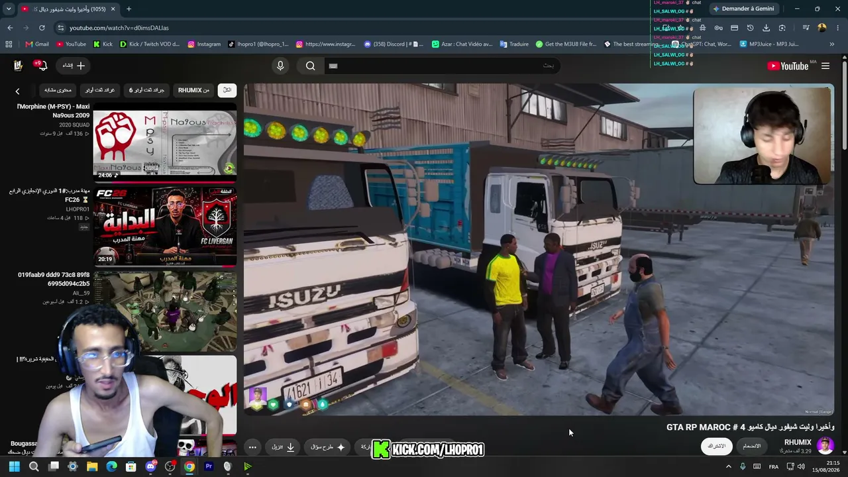
Task: Open the MP3Juice bookmark
Action: click(768, 44)
